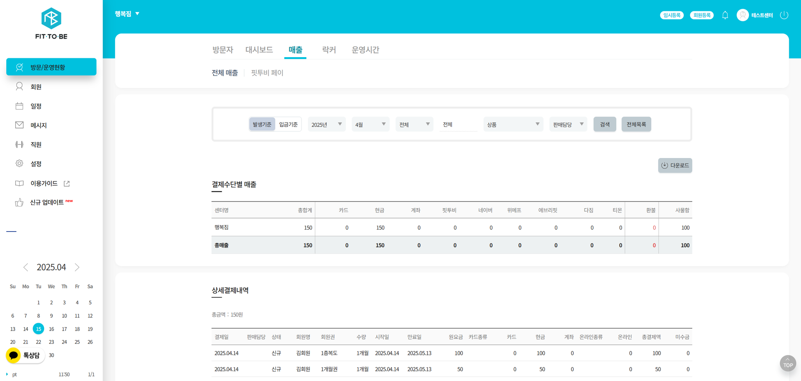This screenshot has height=381, width=801.
Task: Click the FIT·TO·BE logo
Action: coord(51,23)
